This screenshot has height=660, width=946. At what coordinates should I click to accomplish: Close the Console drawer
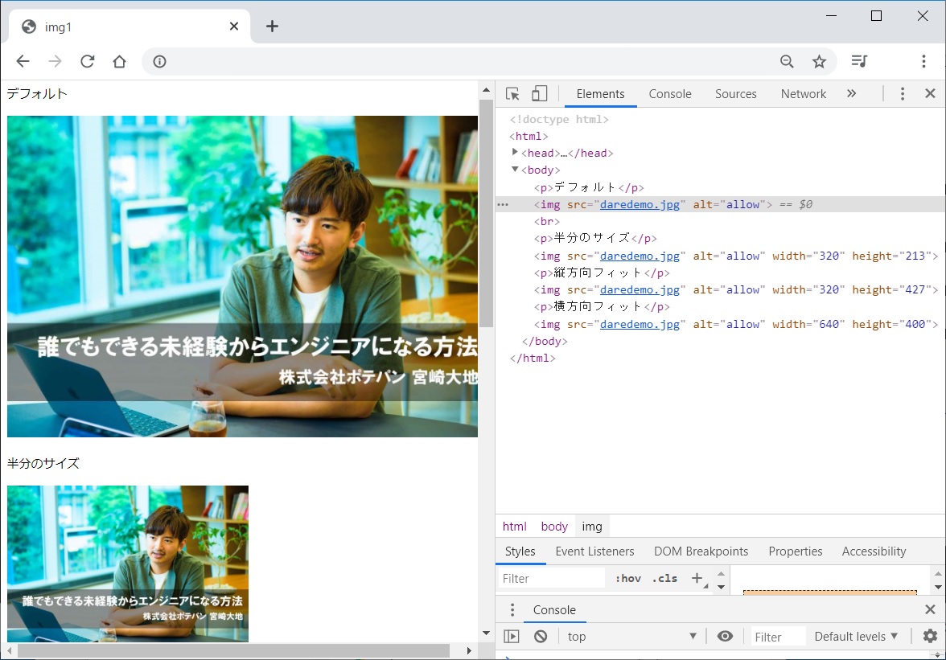[x=930, y=610]
